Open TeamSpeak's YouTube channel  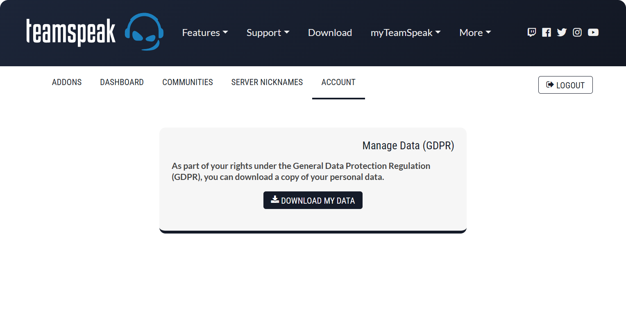pyautogui.click(x=593, y=32)
